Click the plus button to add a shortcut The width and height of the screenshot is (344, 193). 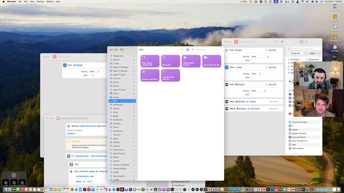click(182, 50)
